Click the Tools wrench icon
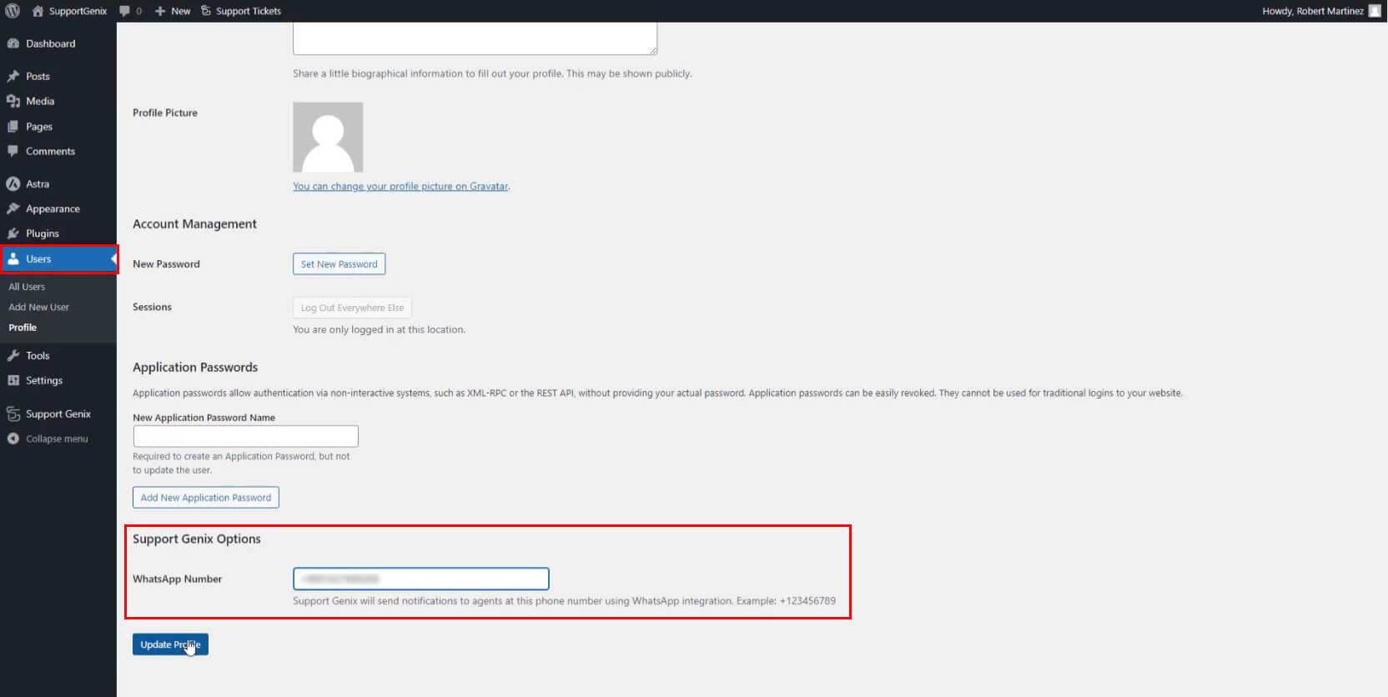This screenshot has height=697, width=1388. (13, 355)
